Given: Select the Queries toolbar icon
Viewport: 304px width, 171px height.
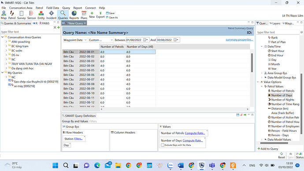Looking at the screenshot, I should 63,15.
